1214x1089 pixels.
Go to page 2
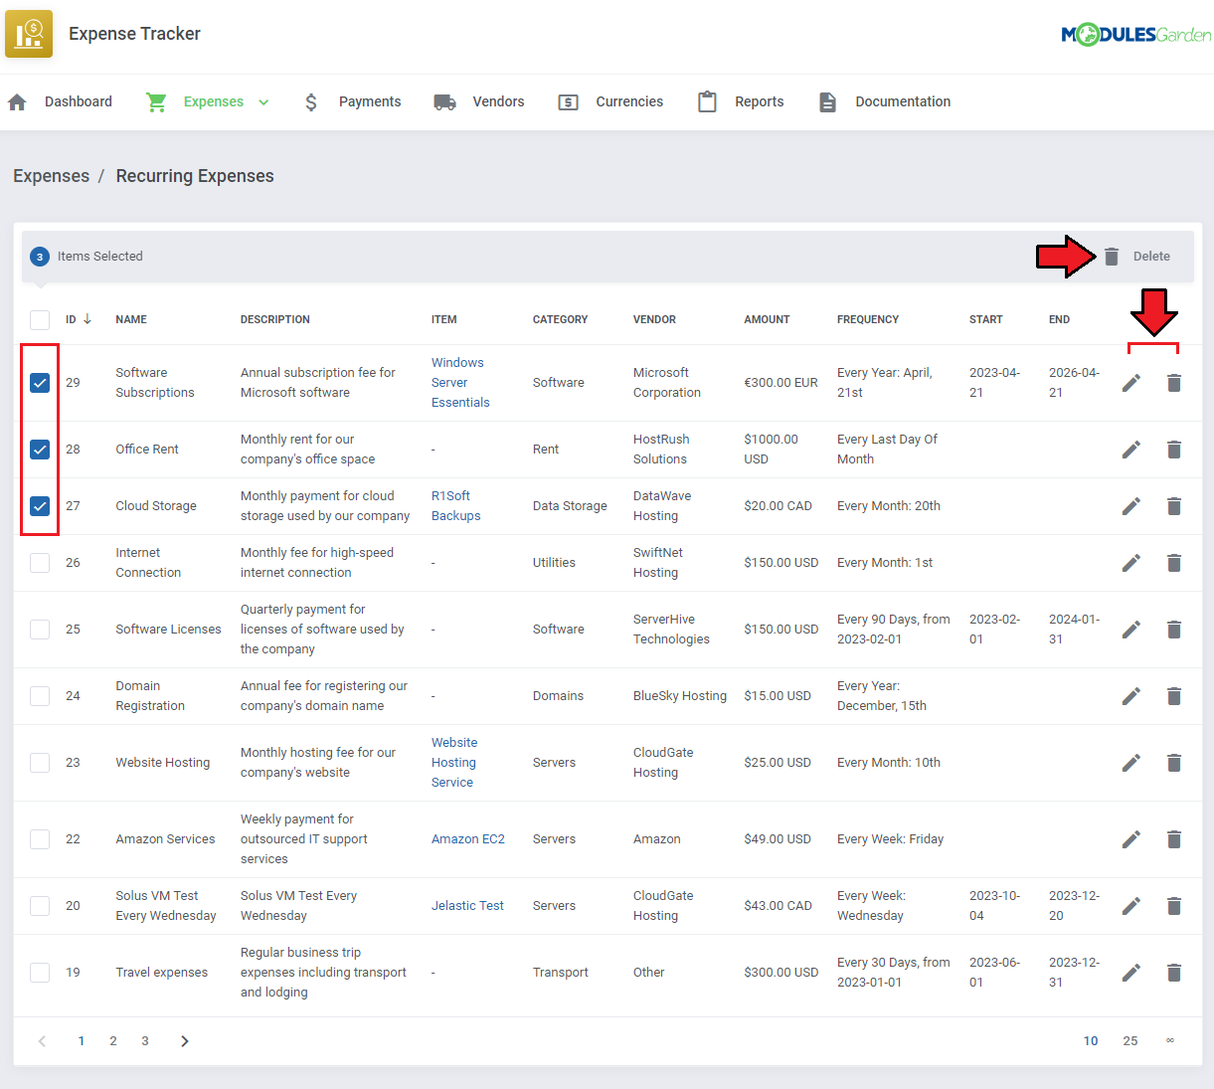pyautogui.click(x=113, y=1041)
